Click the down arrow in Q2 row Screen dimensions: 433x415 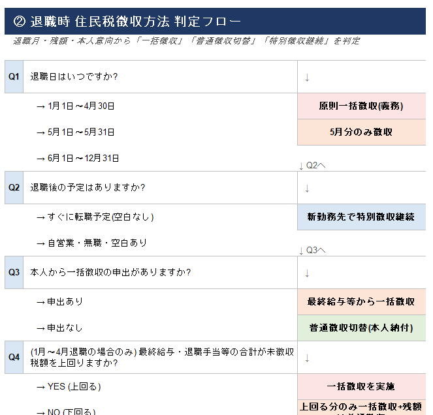tap(307, 189)
